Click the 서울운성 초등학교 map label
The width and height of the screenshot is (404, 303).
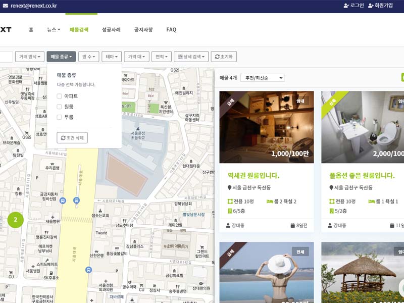click(x=138, y=135)
